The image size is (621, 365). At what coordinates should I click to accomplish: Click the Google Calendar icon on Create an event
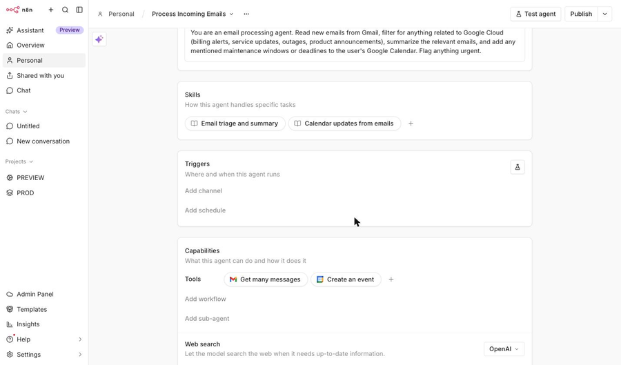coord(320,279)
